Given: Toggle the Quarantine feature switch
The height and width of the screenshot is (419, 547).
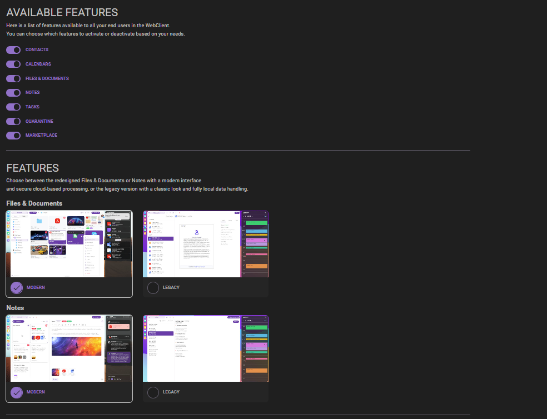Looking at the screenshot, I should (13, 121).
